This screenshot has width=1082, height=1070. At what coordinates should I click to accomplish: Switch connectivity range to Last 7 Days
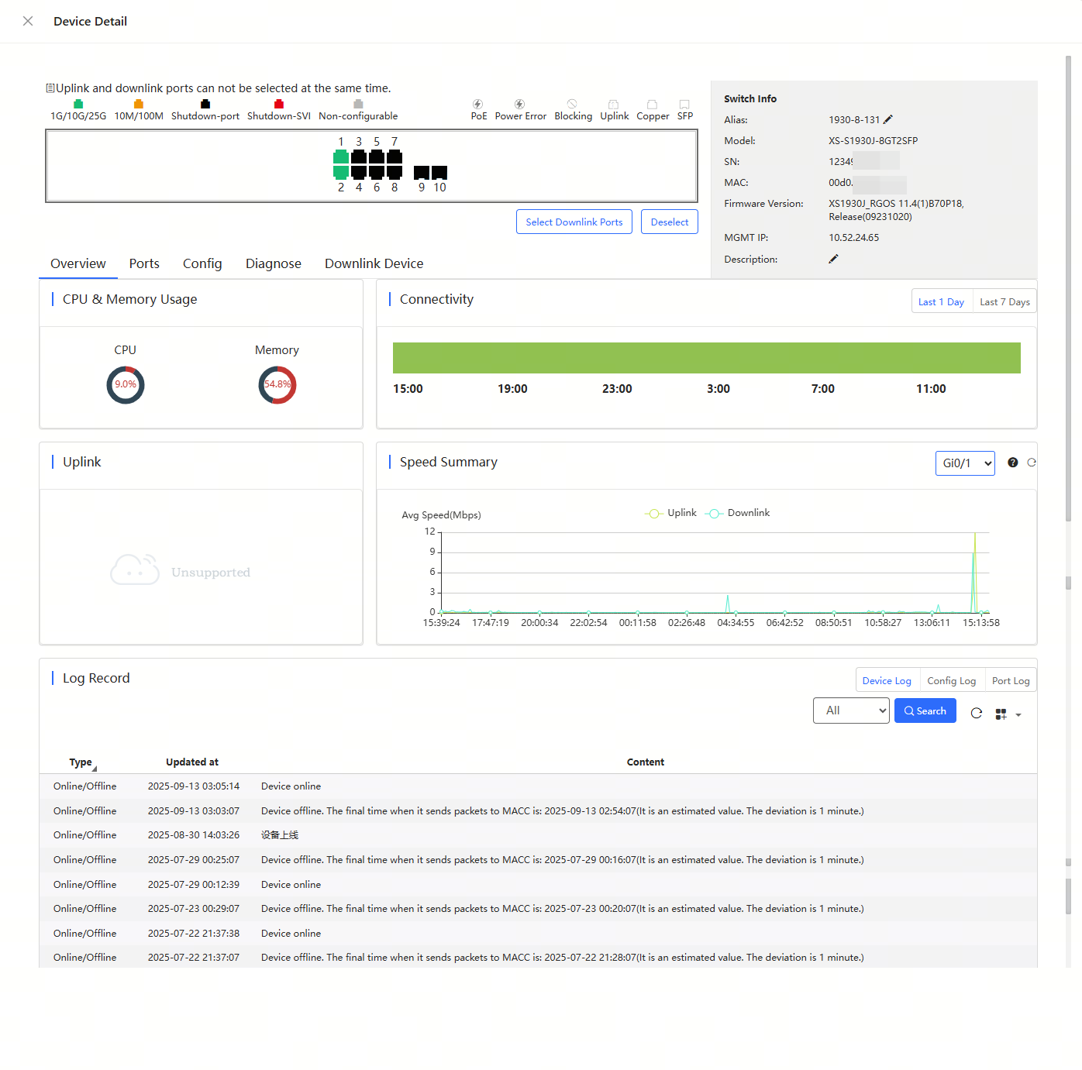[x=1004, y=302]
